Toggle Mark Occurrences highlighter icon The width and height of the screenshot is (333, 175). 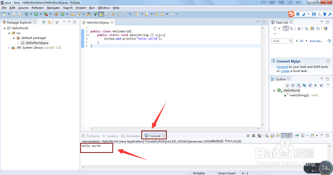click(x=101, y=14)
